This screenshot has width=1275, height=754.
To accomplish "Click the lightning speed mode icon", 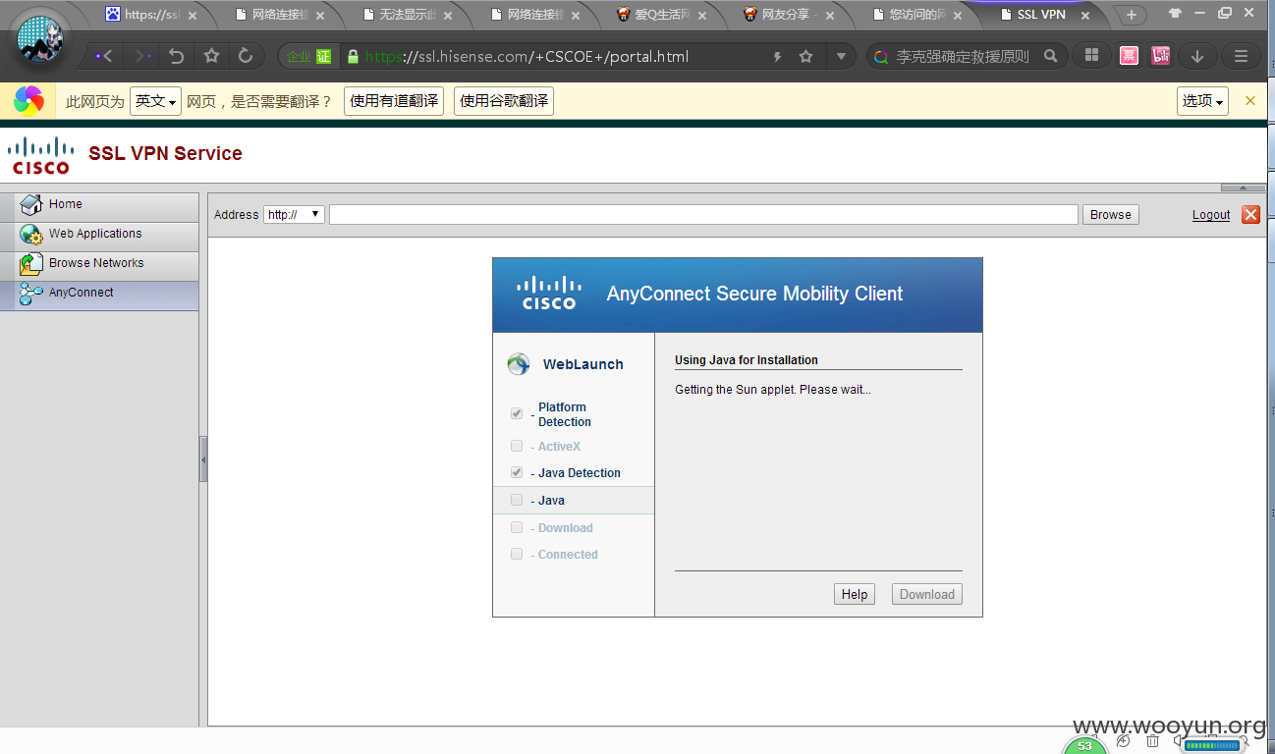I will (777, 57).
